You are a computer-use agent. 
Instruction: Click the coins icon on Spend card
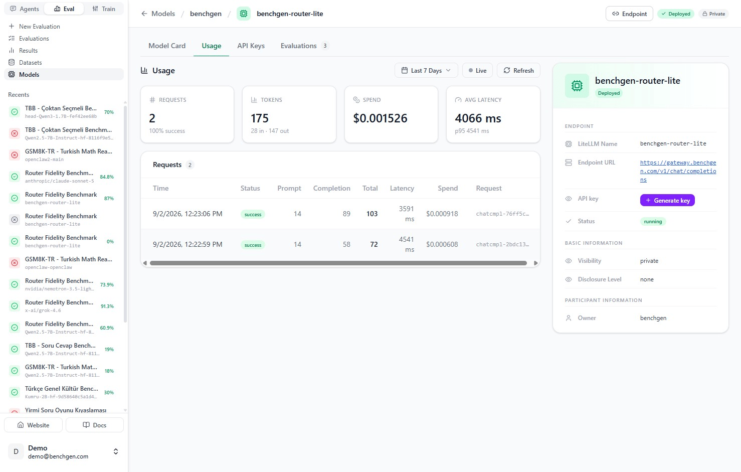356,100
